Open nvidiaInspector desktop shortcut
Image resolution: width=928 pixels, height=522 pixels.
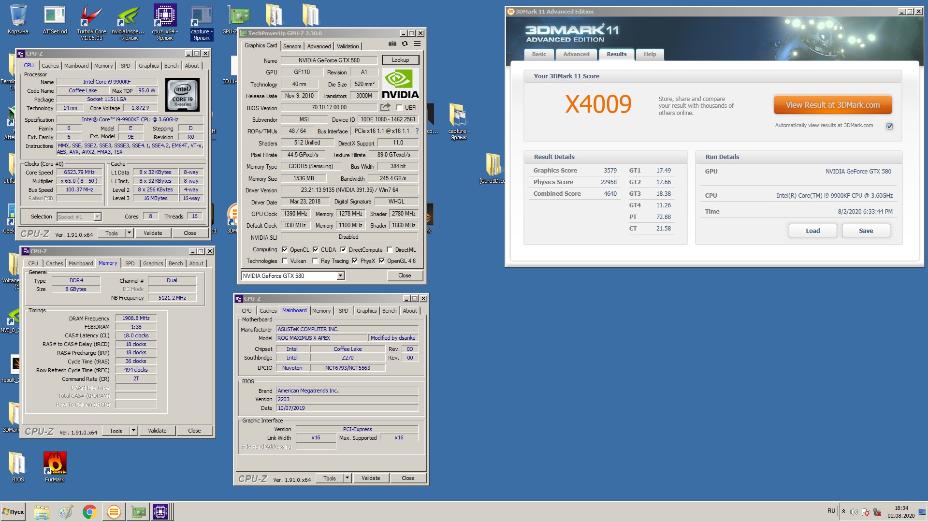128,22
